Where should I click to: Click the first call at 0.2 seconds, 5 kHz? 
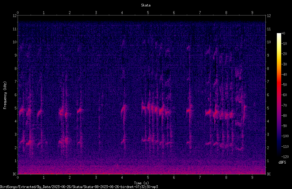[x=22, y=111]
